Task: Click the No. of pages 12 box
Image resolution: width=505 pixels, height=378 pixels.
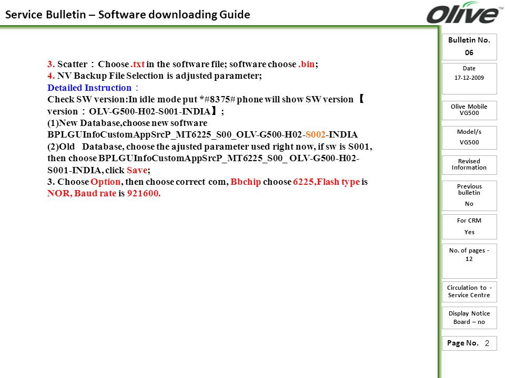Action: (x=469, y=261)
